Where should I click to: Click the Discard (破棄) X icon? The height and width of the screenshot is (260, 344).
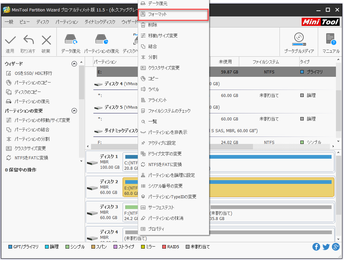coord(46,40)
